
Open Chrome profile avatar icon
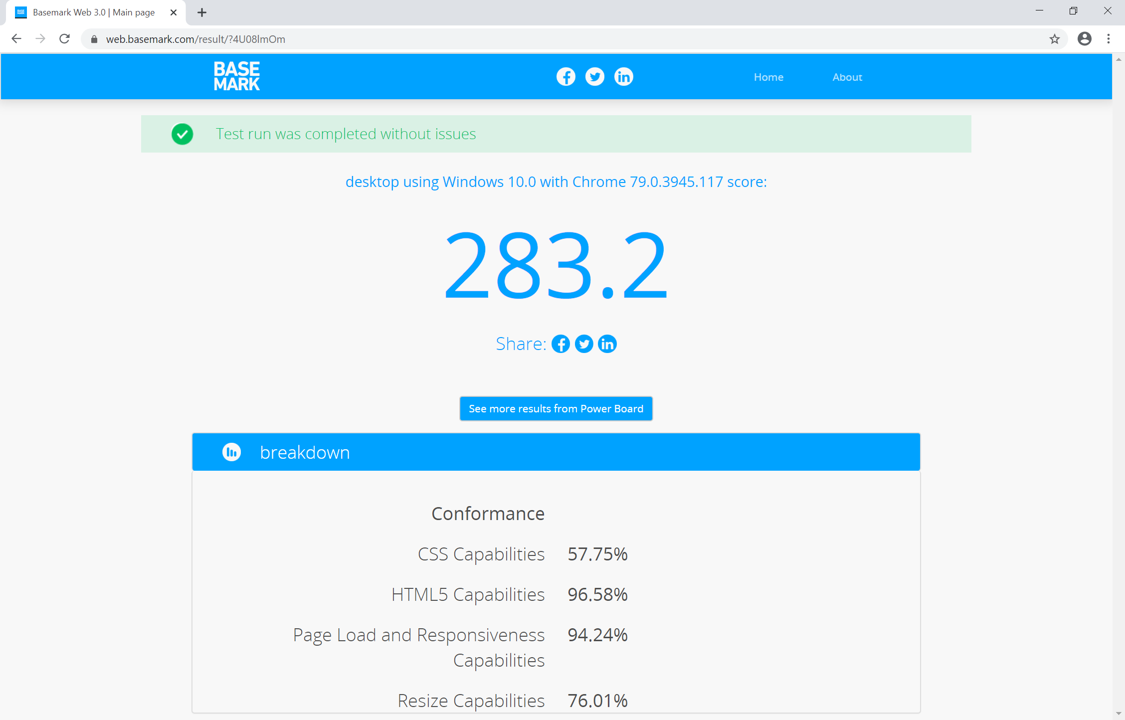click(1085, 39)
